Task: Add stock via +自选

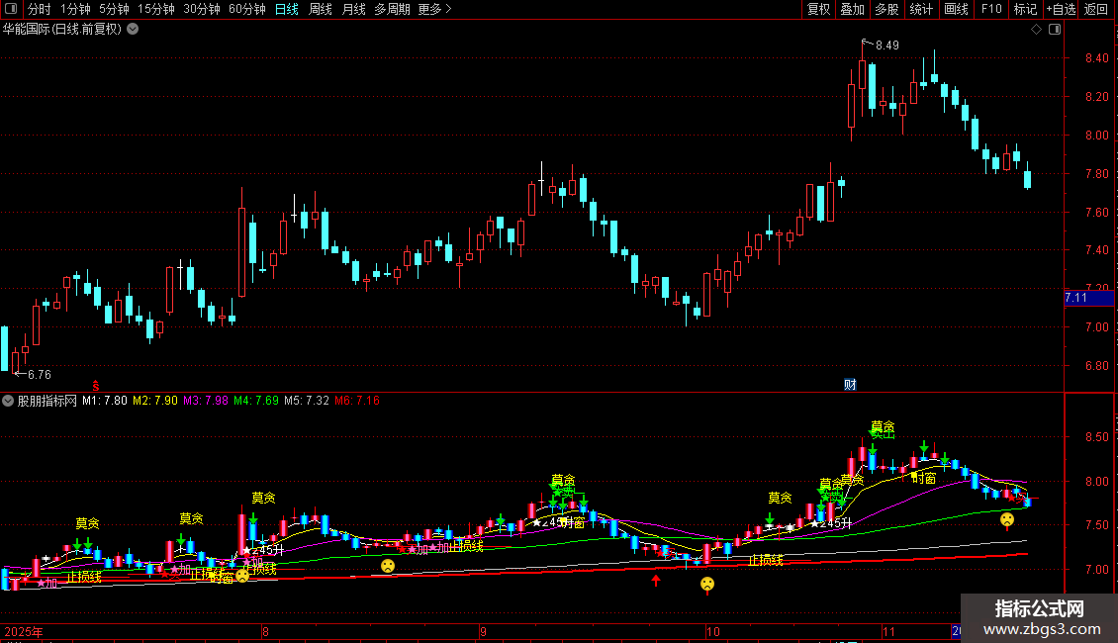Action: tap(1061, 9)
